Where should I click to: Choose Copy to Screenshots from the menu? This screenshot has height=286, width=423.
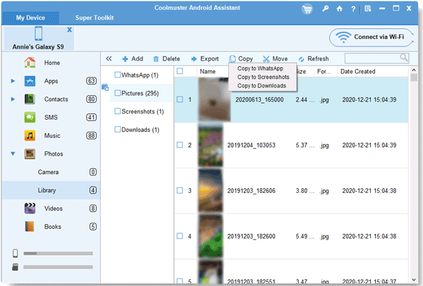(263, 77)
